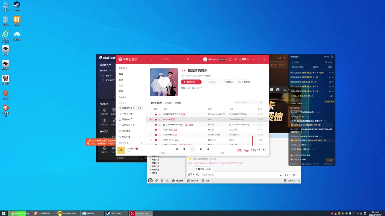Toggle the speaker in the chat window

pyautogui.click(x=156, y=181)
